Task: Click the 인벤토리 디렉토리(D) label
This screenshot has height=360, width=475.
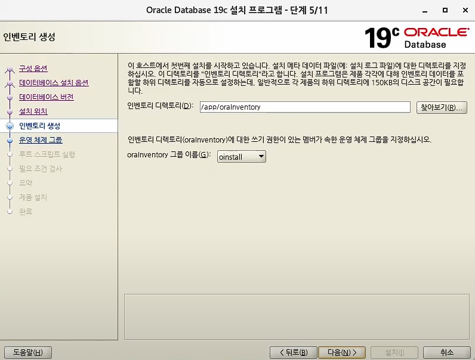Action: [161, 106]
